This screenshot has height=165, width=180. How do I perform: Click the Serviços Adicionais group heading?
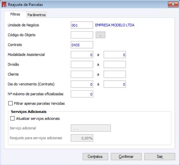(x=28, y=112)
